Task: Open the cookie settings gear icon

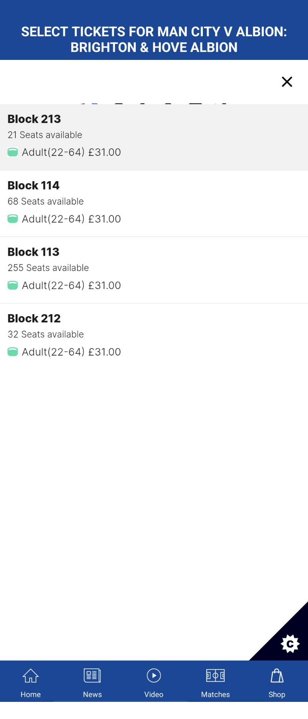Action: click(x=290, y=644)
